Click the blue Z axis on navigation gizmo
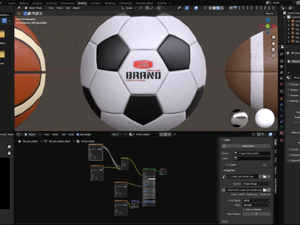 (267, 20)
